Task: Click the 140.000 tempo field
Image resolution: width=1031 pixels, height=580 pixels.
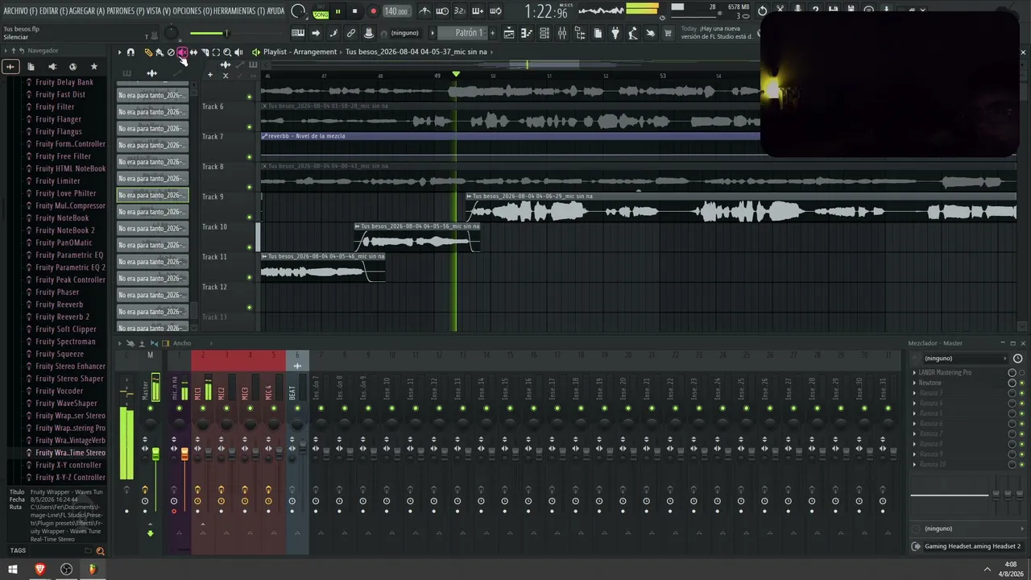Action: (x=396, y=11)
